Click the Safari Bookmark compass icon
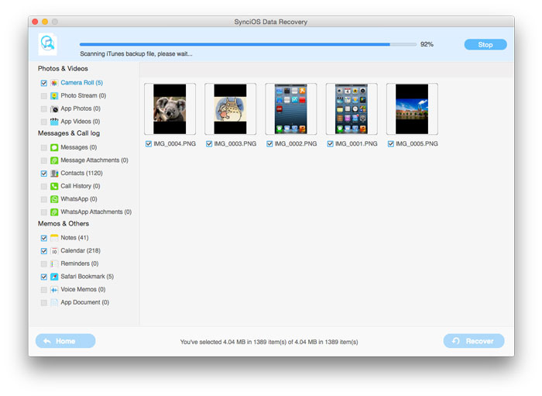 54,277
